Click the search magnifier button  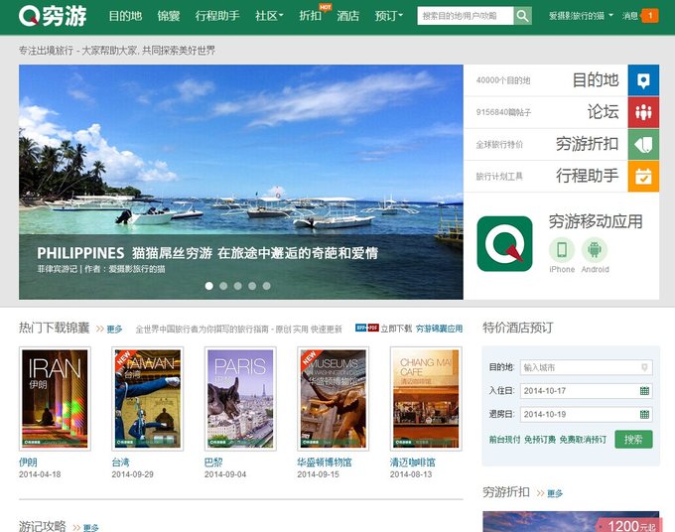coord(522,16)
